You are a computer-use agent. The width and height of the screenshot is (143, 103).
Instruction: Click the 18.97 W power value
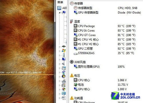point(123,102)
